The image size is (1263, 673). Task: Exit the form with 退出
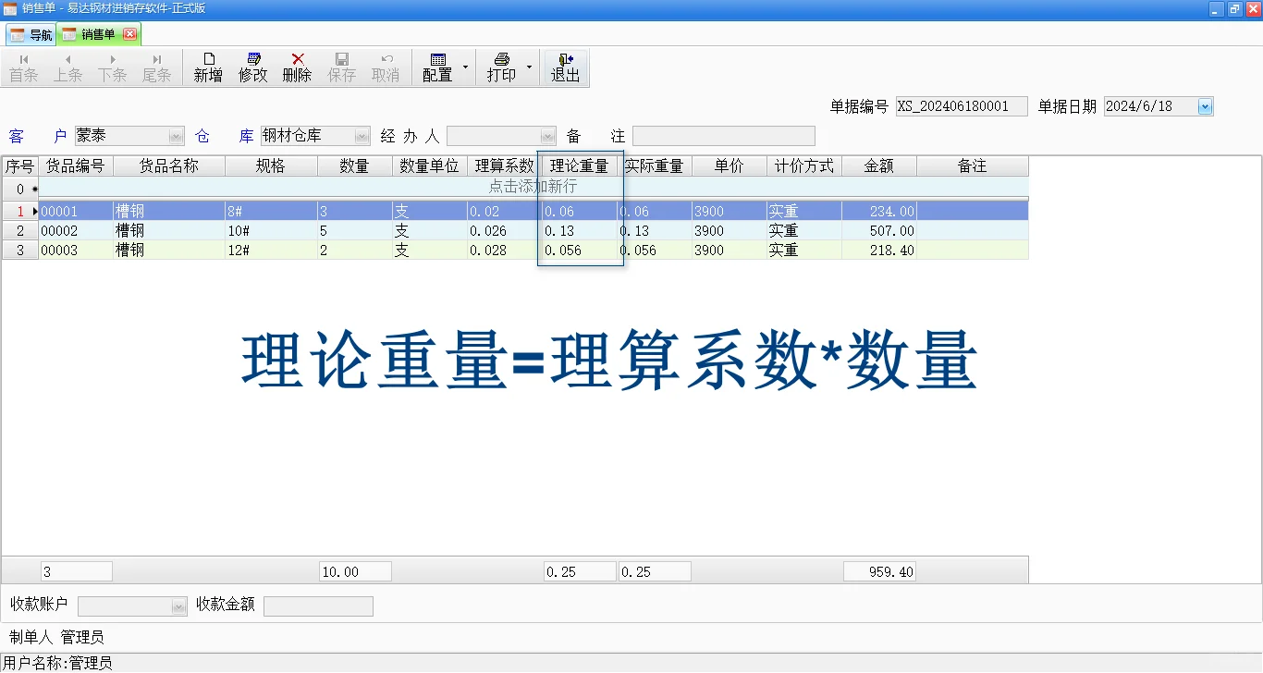point(565,68)
